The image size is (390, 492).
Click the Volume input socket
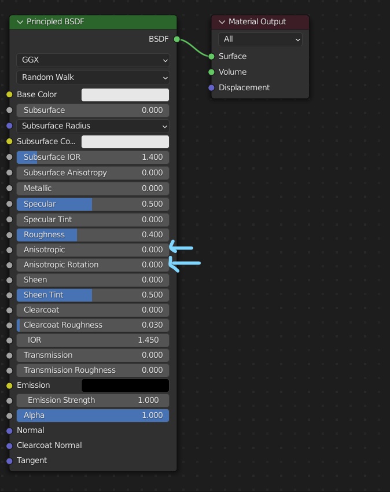211,72
